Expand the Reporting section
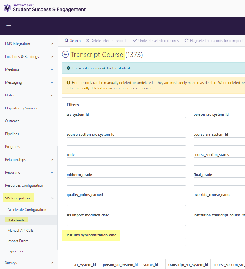Viewport: 245px width, 269px height. point(52,172)
